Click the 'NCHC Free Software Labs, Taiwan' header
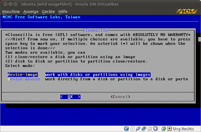 [x=41, y=17]
